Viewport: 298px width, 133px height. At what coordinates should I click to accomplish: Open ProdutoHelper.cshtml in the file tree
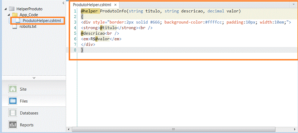click(x=42, y=21)
